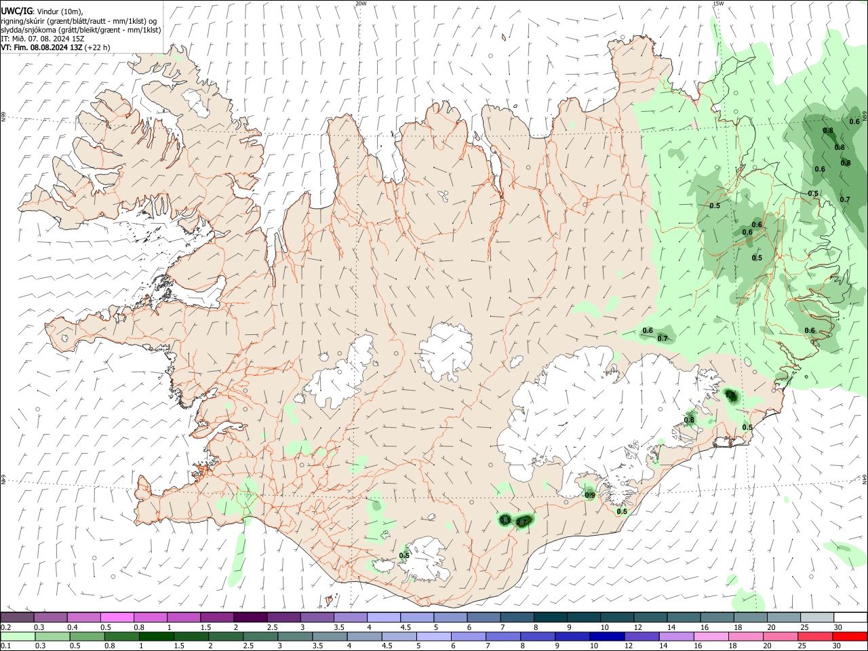Screen dimensions: 868x651
Task: Select the white top-row swatch after 30
Action: click(851, 617)
